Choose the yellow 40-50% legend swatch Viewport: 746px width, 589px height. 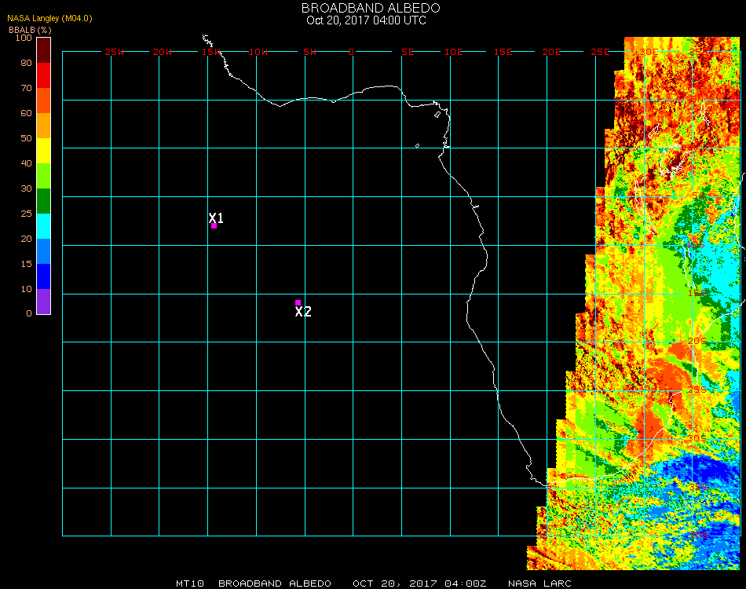43,151
